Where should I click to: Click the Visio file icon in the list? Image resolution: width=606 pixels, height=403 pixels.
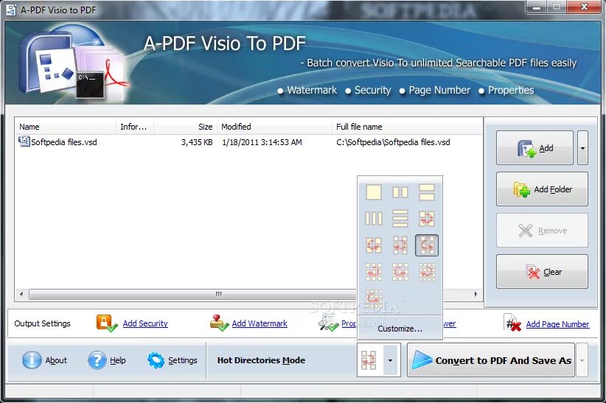pyautogui.click(x=24, y=141)
